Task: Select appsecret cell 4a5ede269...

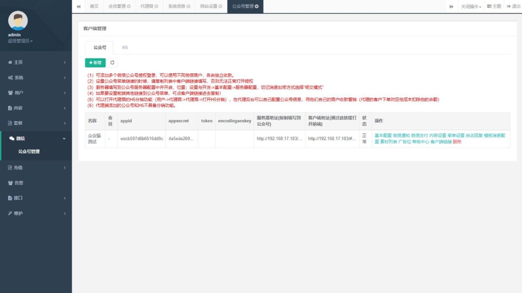Action: point(181,139)
